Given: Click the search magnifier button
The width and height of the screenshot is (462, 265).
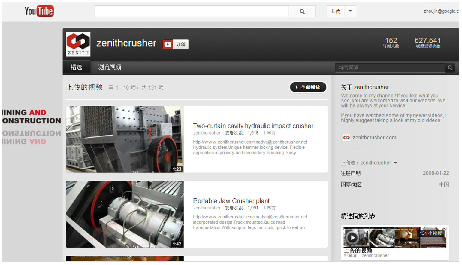Looking at the screenshot, I should click(x=302, y=11).
